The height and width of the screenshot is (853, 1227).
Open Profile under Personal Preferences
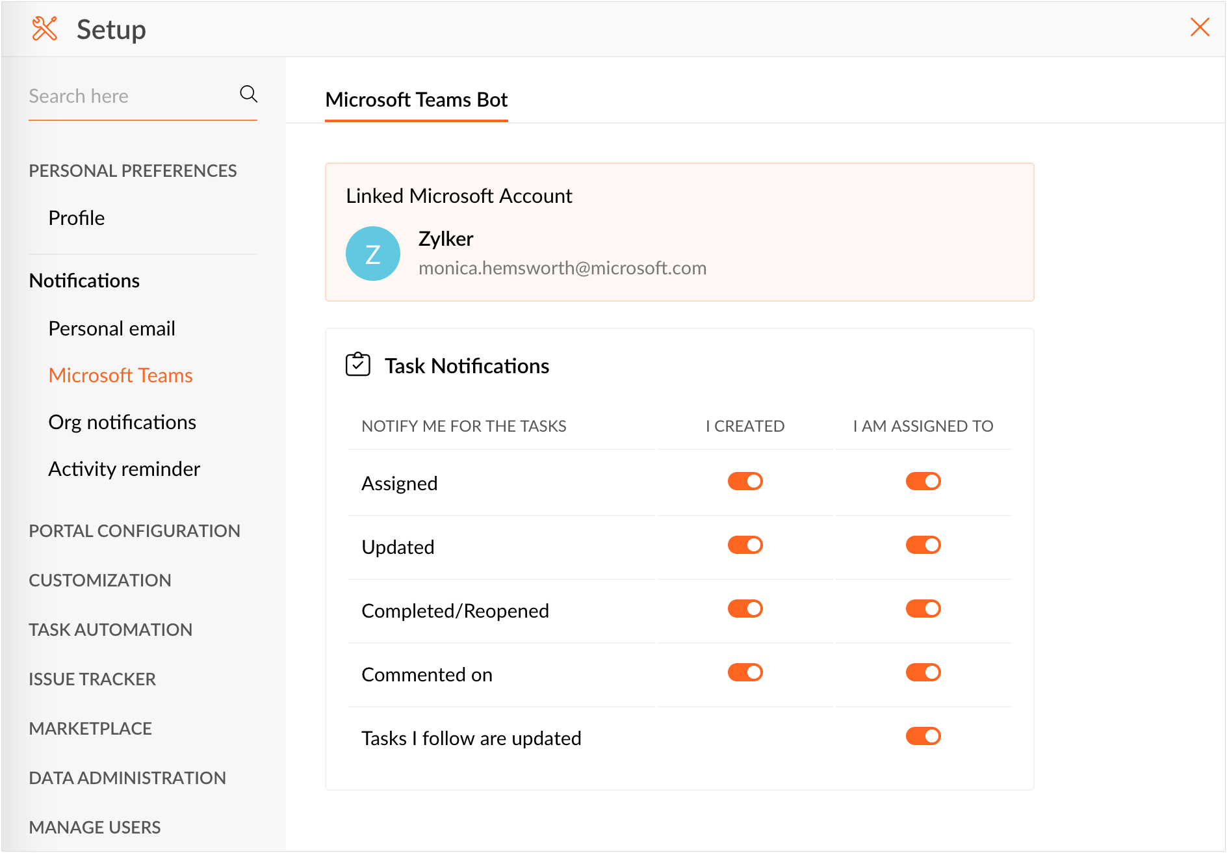77,218
